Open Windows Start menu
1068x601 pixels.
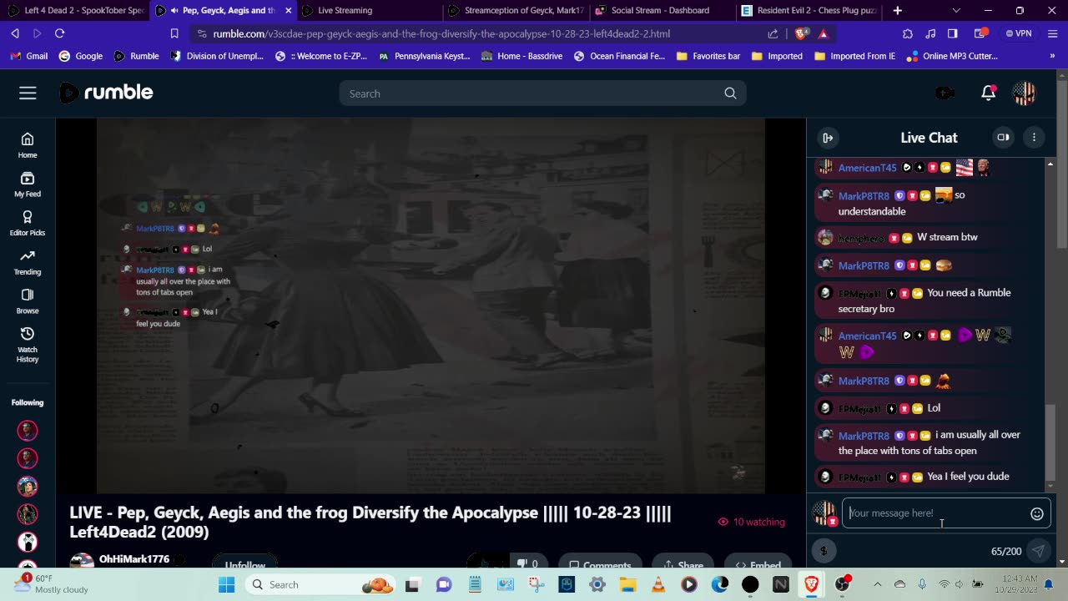(x=226, y=584)
